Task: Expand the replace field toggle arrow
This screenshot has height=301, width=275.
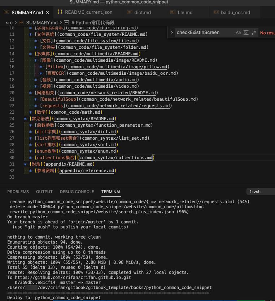Action: tap(172, 32)
